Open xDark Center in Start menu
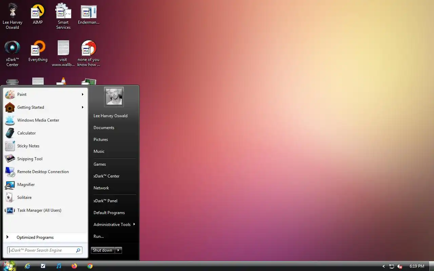The width and height of the screenshot is (434, 271). pos(106,176)
